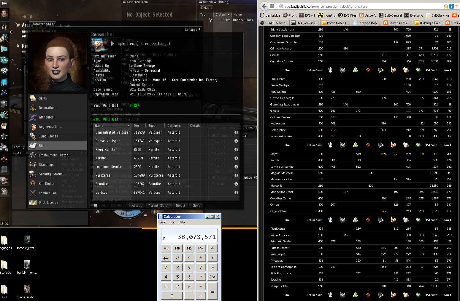Open the Profit bookmark
This screenshot has width=460, height=301.
290,15
